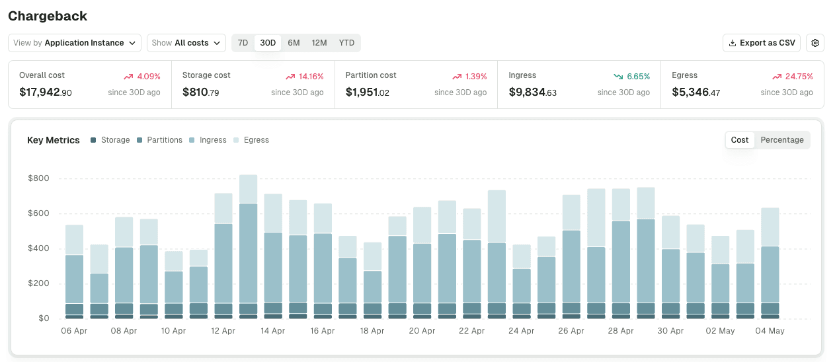The height and width of the screenshot is (362, 837).
Task: Click the $400 axis label
Action: click(38, 248)
